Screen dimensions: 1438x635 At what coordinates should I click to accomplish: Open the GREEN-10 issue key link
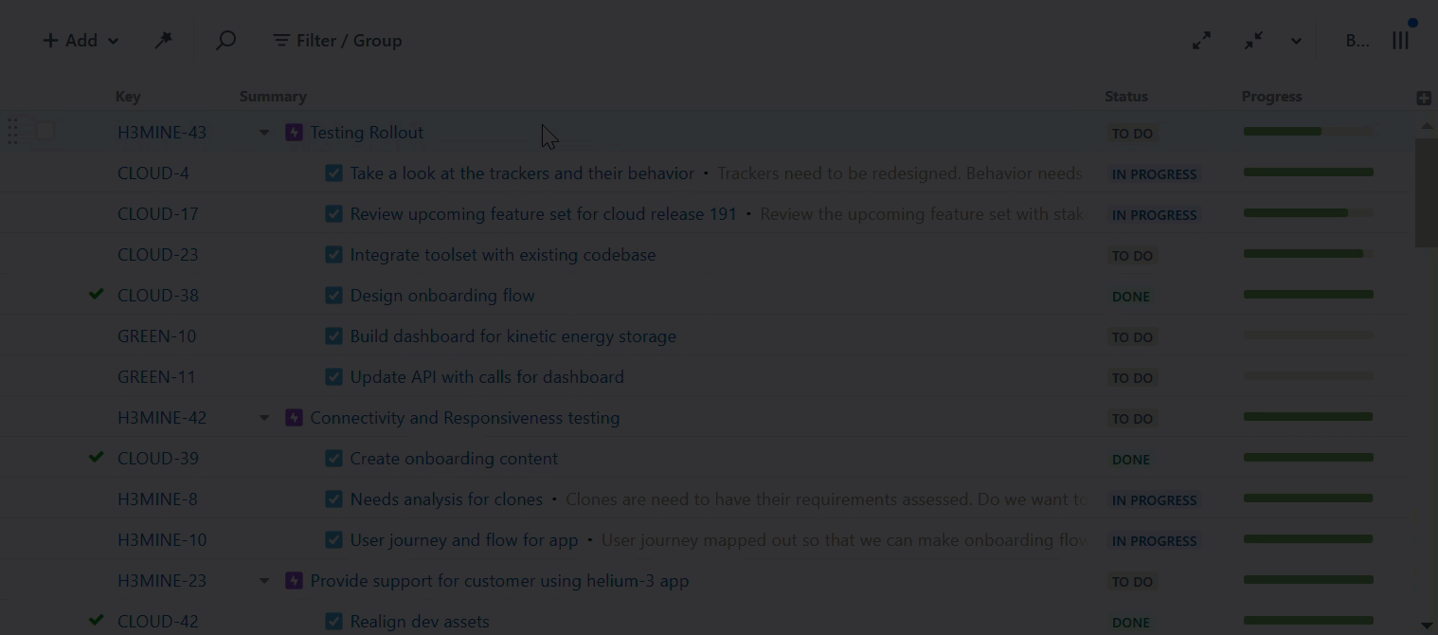tap(156, 336)
